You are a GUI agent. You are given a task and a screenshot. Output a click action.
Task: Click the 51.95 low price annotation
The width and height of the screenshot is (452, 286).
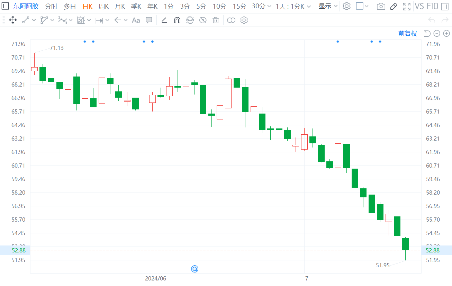coord(383,265)
